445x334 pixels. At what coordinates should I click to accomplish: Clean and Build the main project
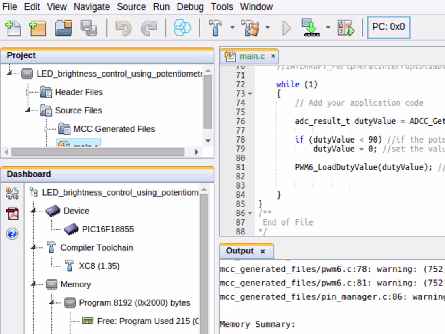pyautogui.click(x=252, y=28)
